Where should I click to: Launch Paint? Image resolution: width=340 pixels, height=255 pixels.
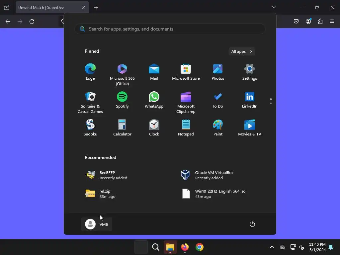pos(218,128)
